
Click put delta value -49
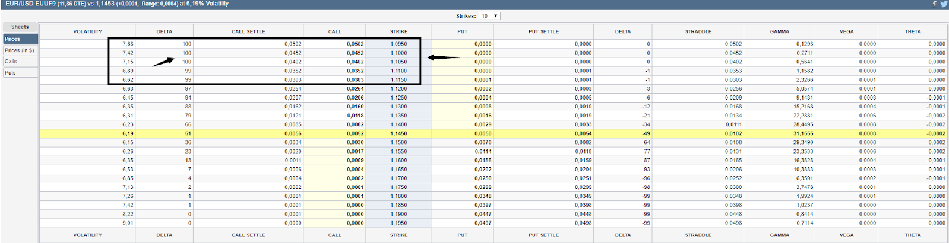[x=646, y=133]
